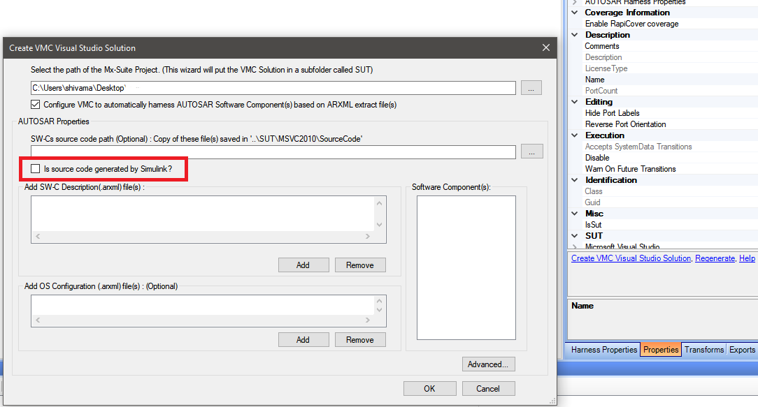Click the SW-C Description arxml files list
This screenshot has height=407, width=758.
pyautogui.click(x=208, y=219)
